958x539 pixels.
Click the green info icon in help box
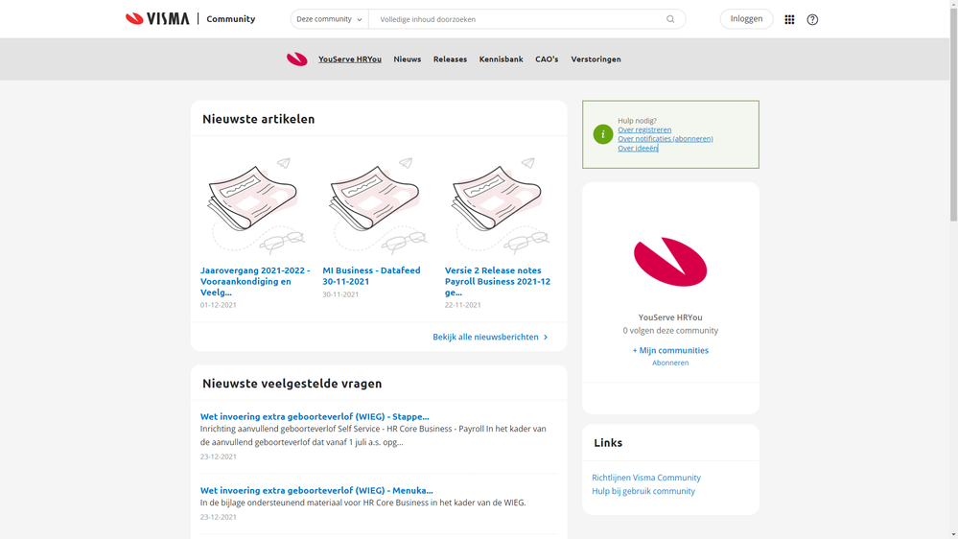pyautogui.click(x=603, y=134)
